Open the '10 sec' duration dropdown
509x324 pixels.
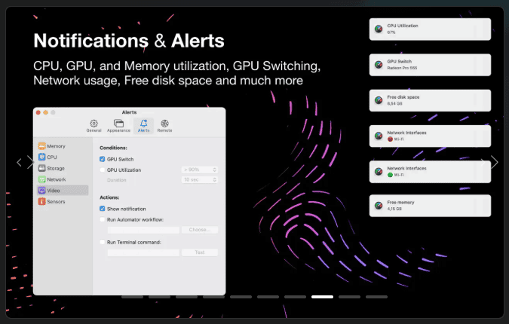coord(199,179)
